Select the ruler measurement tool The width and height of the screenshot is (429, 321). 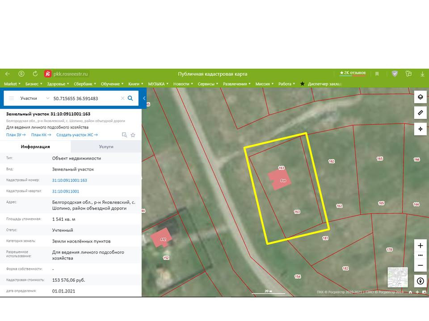420,113
